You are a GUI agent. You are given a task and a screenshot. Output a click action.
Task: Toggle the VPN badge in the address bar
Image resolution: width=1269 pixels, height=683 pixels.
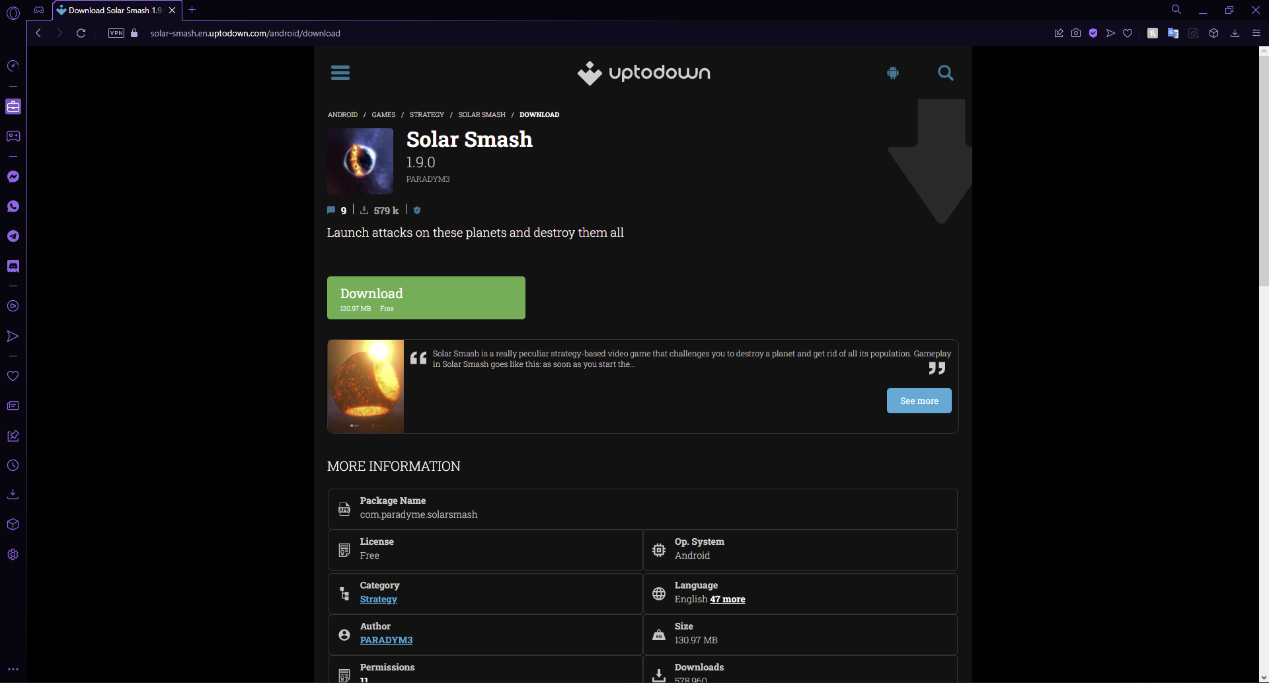click(x=116, y=32)
